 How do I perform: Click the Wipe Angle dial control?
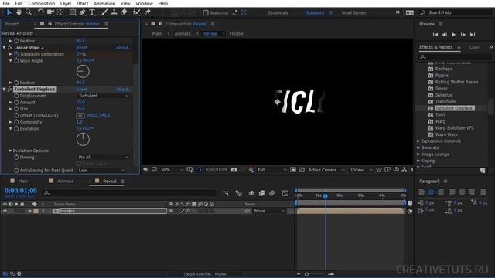pyautogui.click(x=83, y=72)
